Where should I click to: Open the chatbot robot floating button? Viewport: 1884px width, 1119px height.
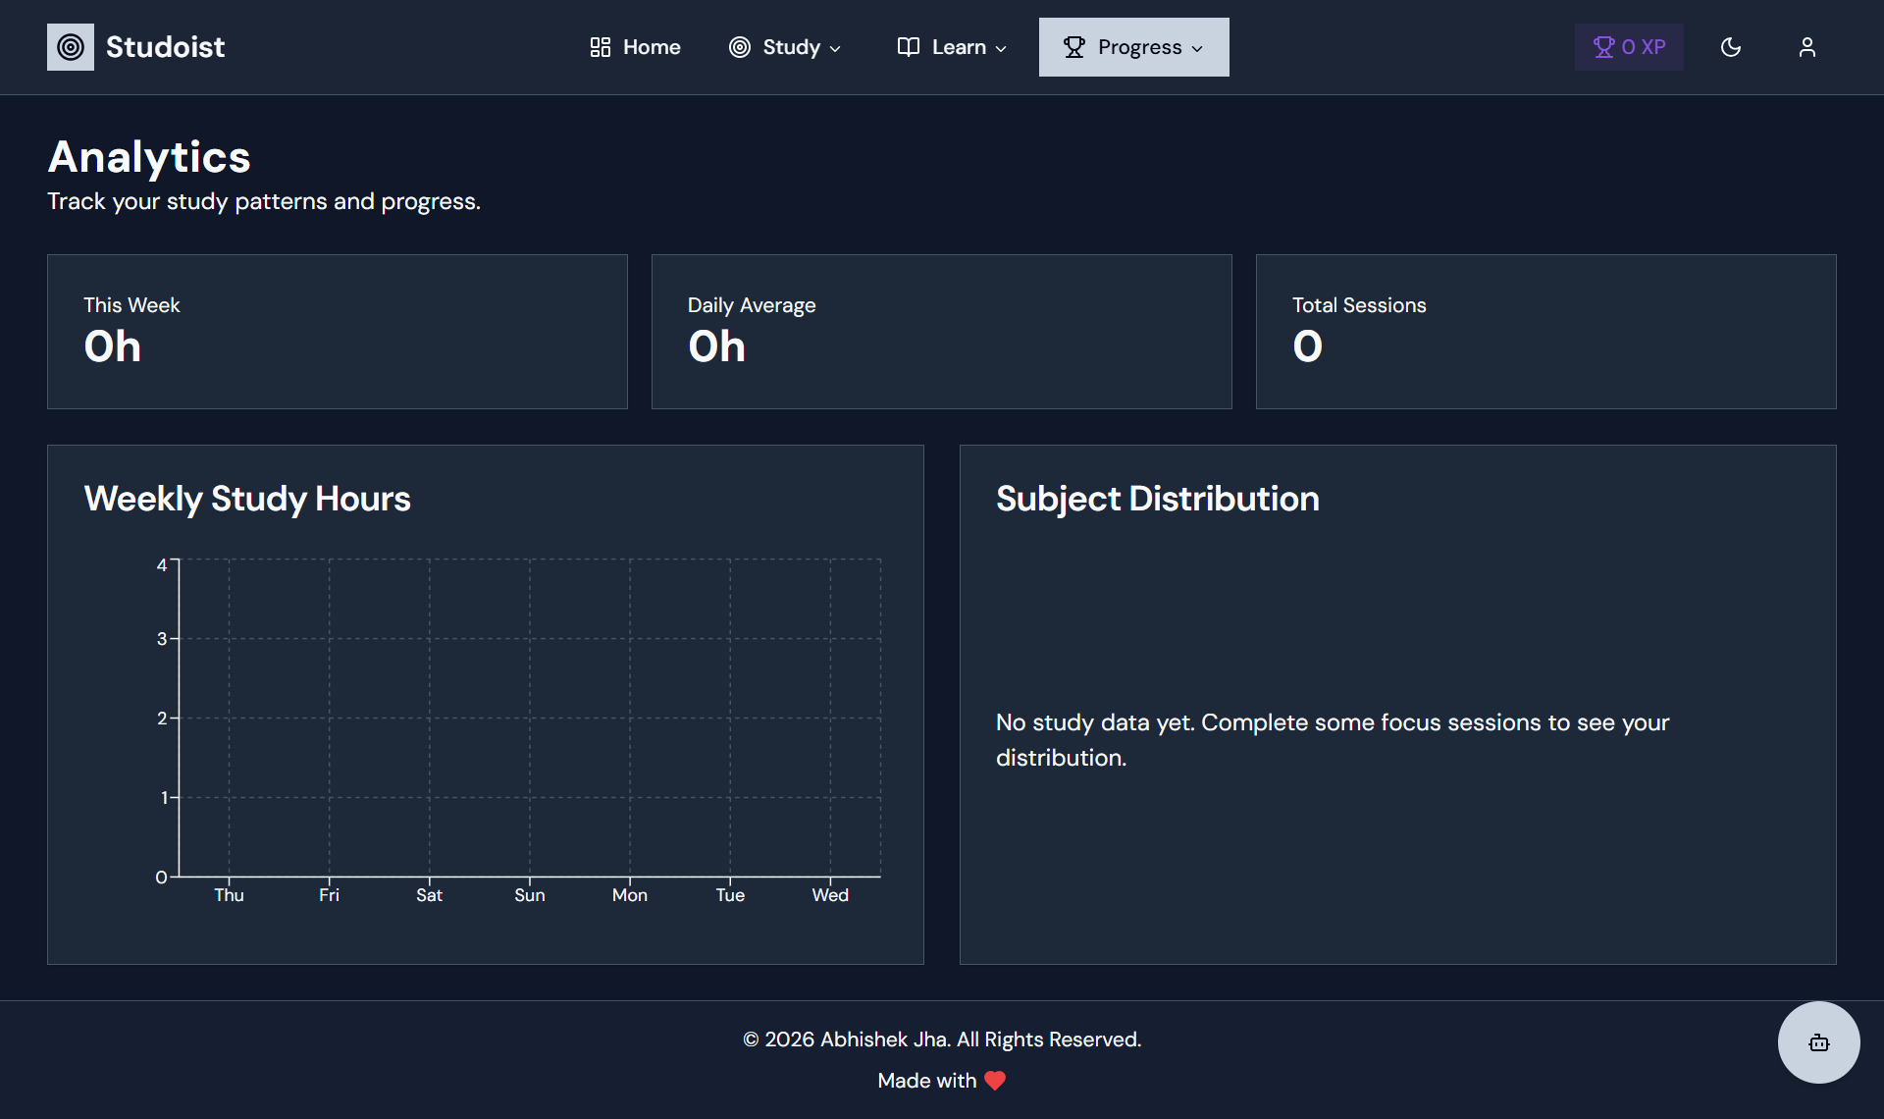(x=1818, y=1042)
